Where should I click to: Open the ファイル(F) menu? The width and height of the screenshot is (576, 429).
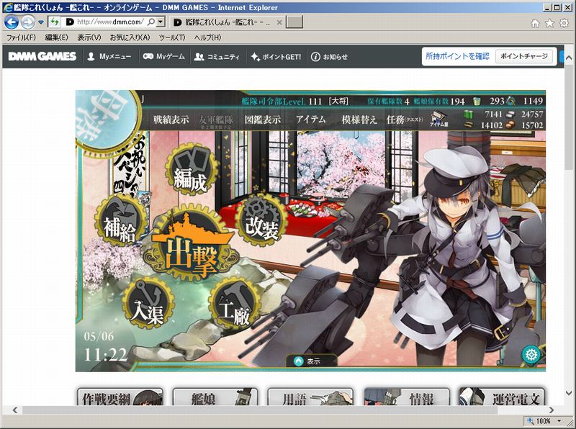pos(21,37)
